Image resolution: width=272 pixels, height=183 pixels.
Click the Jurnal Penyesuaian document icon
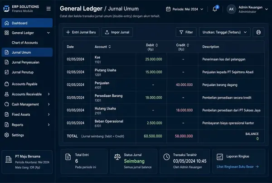tap(7, 62)
